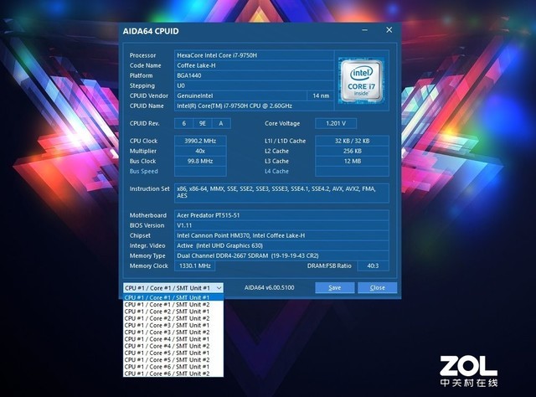Click the 14 nm process field
This screenshot has height=397, width=536.
[321, 95]
